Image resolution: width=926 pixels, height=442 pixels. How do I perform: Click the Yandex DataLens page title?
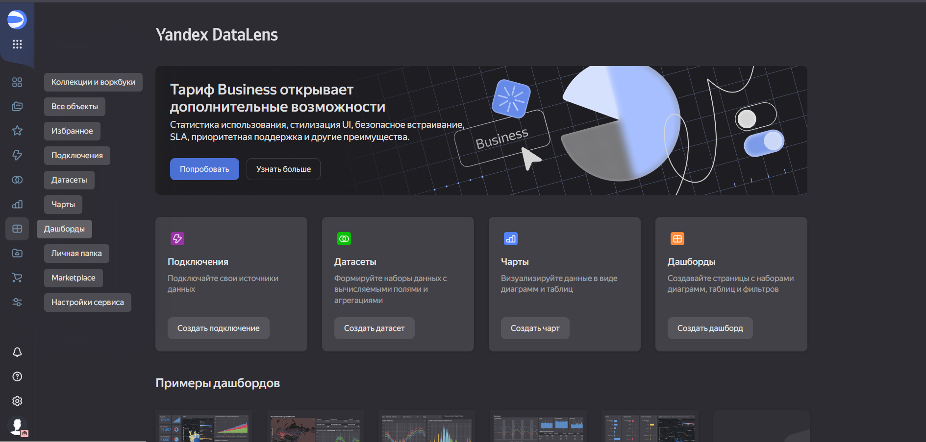click(217, 35)
